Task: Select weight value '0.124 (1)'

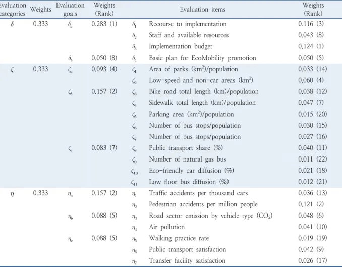Action: (311, 46)
